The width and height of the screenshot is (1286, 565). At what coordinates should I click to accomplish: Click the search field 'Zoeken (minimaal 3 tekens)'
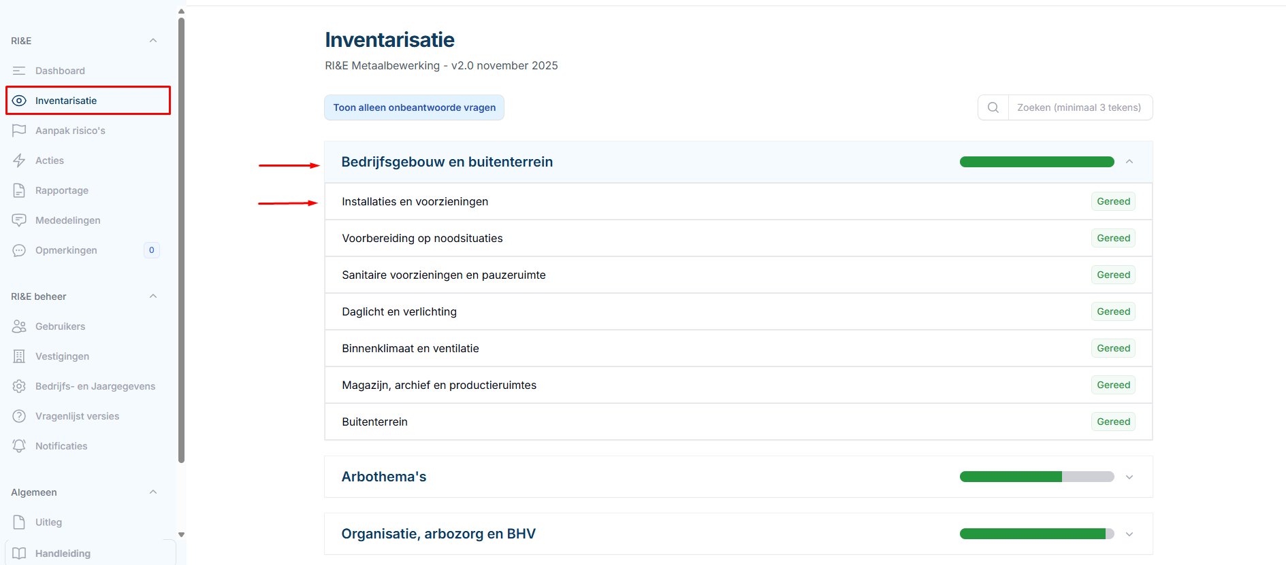[1080, 107]
